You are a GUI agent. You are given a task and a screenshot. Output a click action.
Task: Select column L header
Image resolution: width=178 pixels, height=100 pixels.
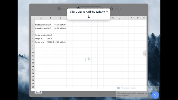(119, 18)
